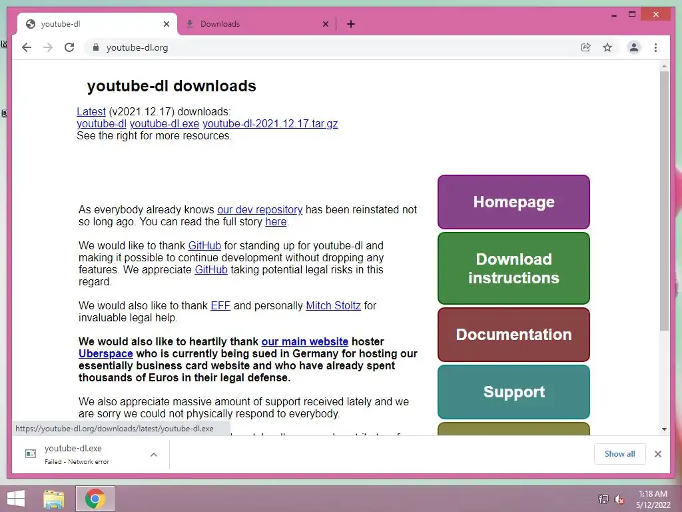Open the network tray icon
Screen dimensions: 682x512
tap(603, 499)
